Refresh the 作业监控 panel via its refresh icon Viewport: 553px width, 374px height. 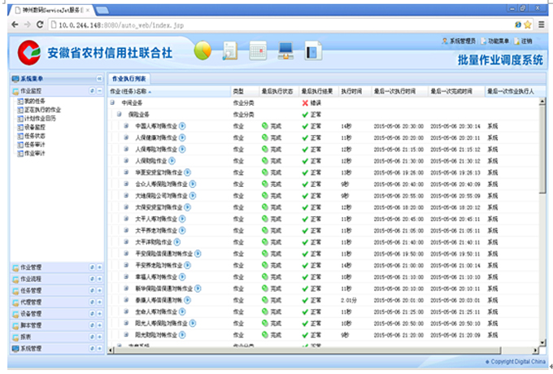(92, 91)
